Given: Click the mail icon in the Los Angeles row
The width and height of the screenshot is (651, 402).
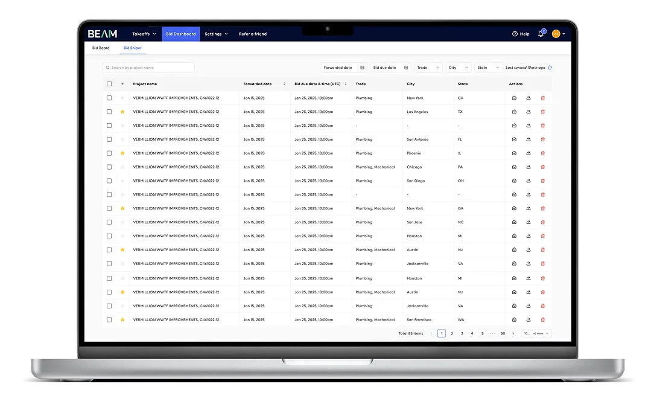Looking at the screenshot, I should [514, 112].
